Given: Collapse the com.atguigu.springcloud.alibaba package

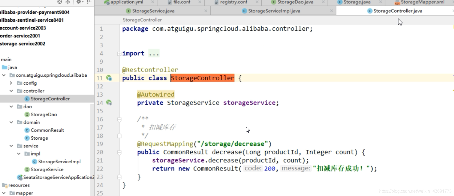Looking at the screenshot, I should 4,75.
